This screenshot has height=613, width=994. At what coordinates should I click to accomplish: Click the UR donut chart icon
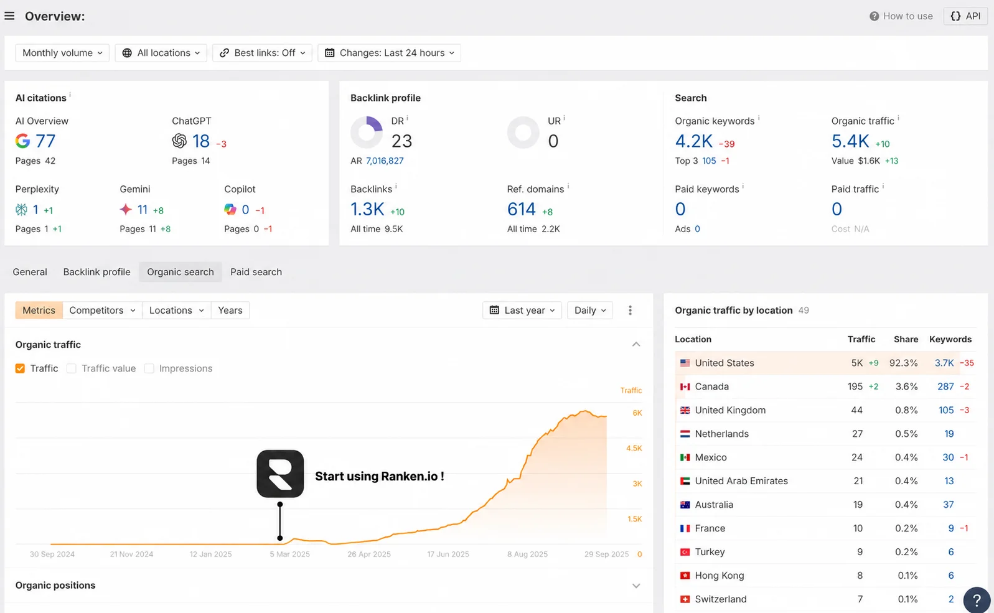click(x=523, y=132)
